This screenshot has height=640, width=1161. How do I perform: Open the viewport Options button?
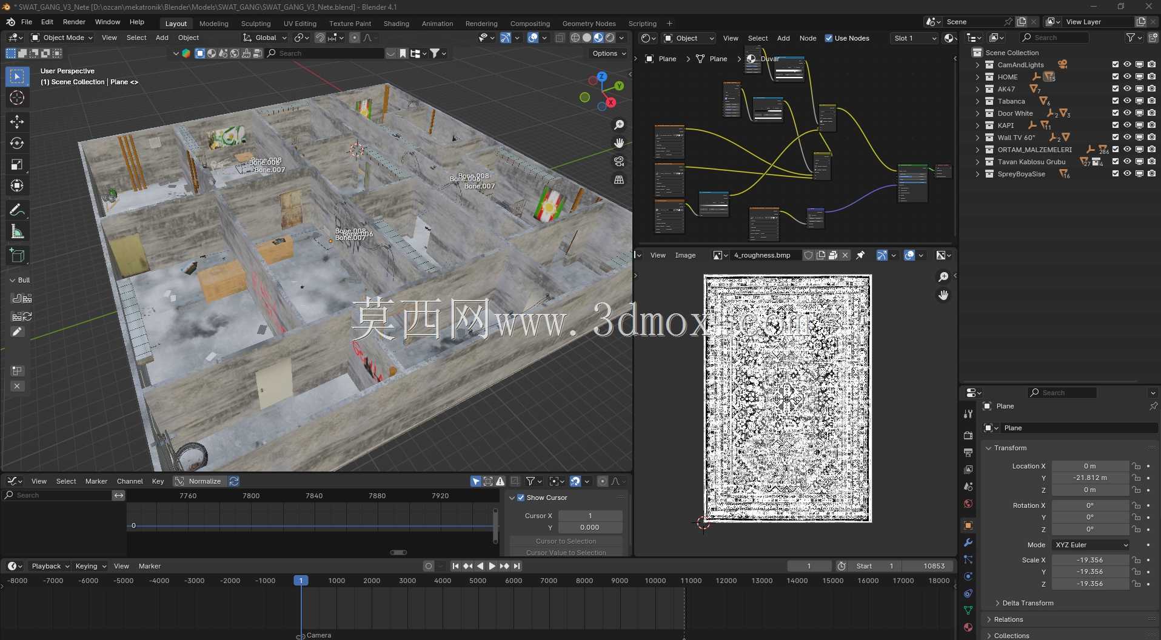(609, 53)
